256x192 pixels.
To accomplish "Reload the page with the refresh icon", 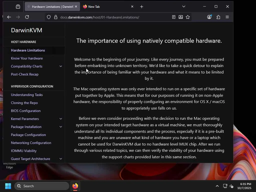I will point(27,17).
